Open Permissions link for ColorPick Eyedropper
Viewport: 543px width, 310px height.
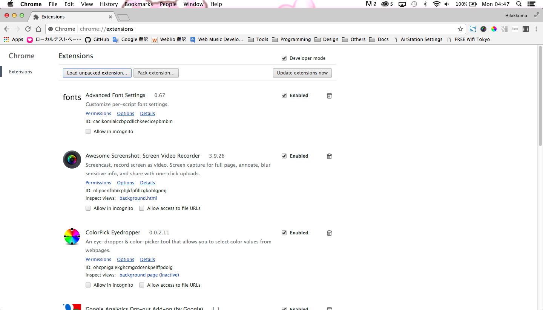[x=98, y=260]
